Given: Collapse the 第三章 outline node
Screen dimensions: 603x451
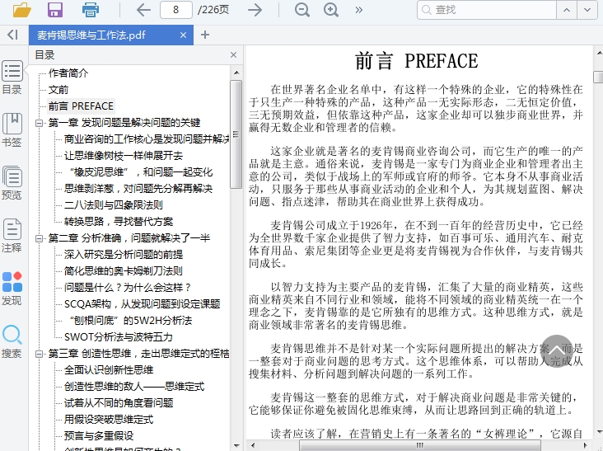Looking at the screenshot, I should point(39,354).
